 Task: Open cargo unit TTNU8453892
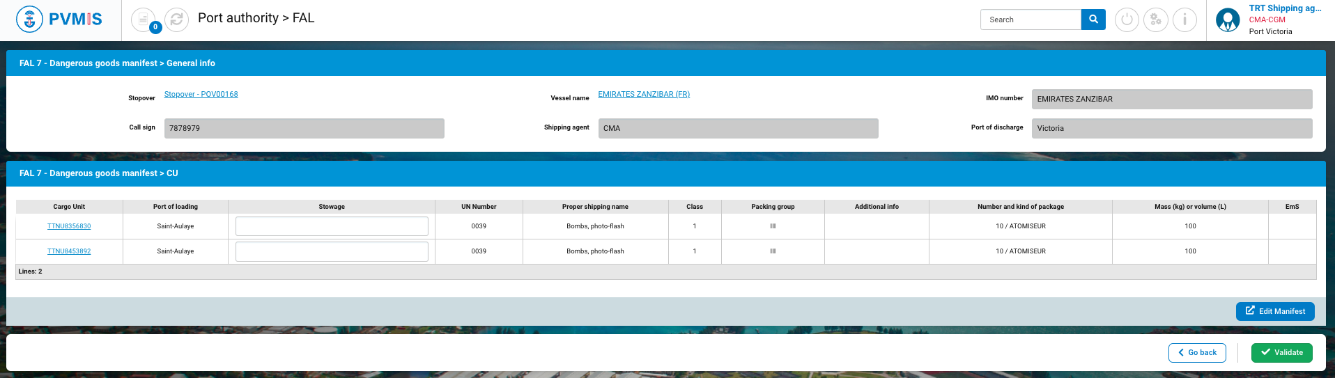[x=69, y=251]
